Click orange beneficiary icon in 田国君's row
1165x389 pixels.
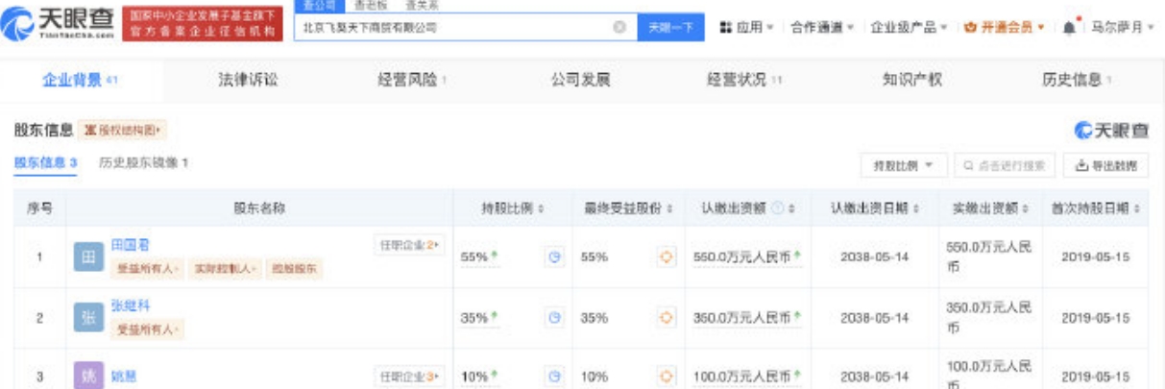point(664,257)
